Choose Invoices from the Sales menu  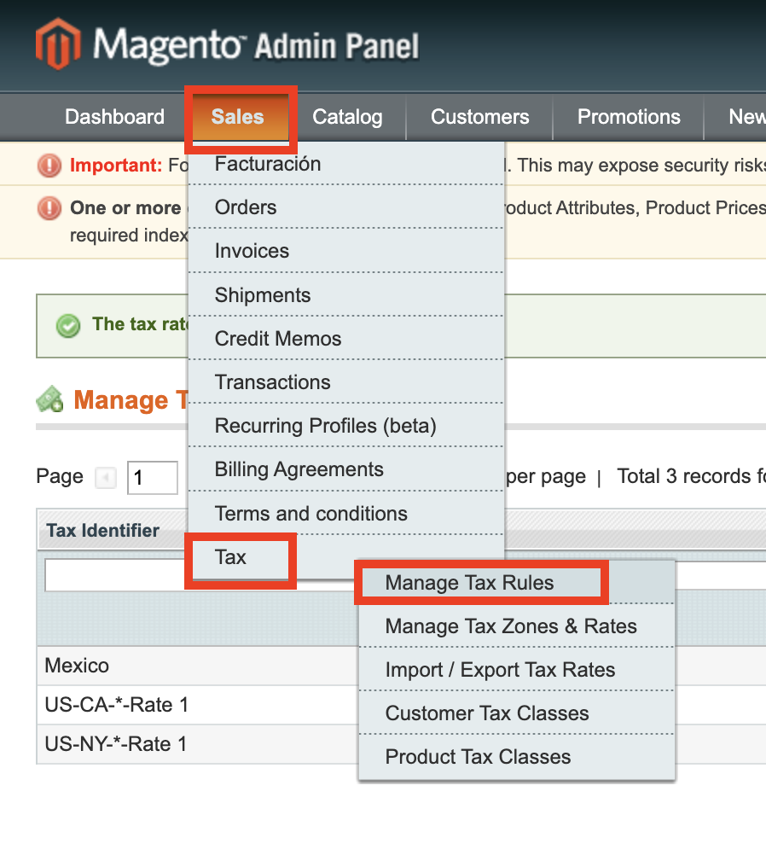[x=346, y=251]
